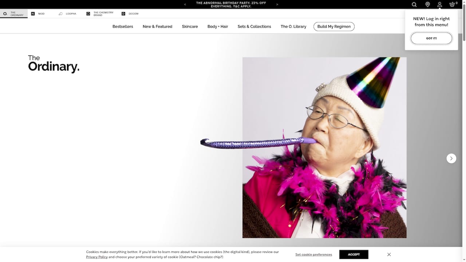View the shopping basket icon
The width and height of the screenshot is (466, 262).
pos(451,4)
